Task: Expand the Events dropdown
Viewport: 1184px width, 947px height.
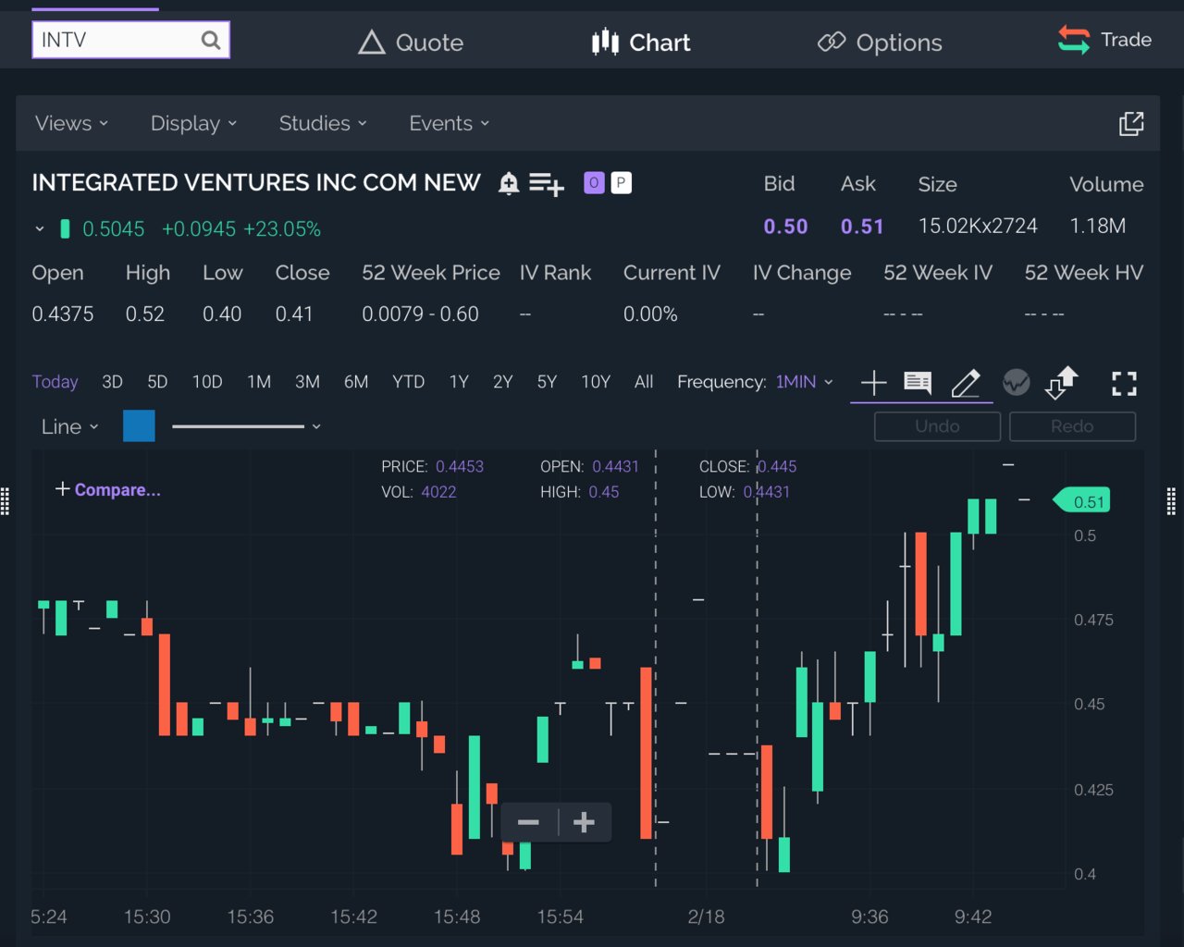Action: [x=450, y=123]
